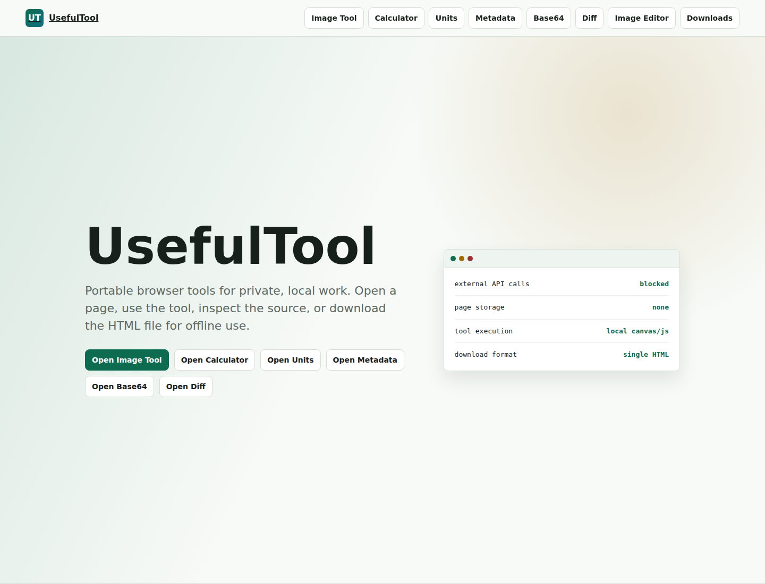Image resolution: width=765 pixels, height=584 pixels.
Task: Click the 'local canvas/js' value
Action: coord(637,331)
